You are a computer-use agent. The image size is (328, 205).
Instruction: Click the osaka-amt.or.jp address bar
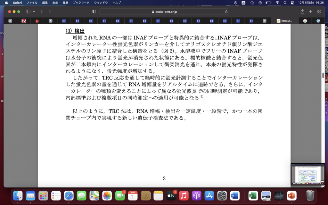coord(164,12)
